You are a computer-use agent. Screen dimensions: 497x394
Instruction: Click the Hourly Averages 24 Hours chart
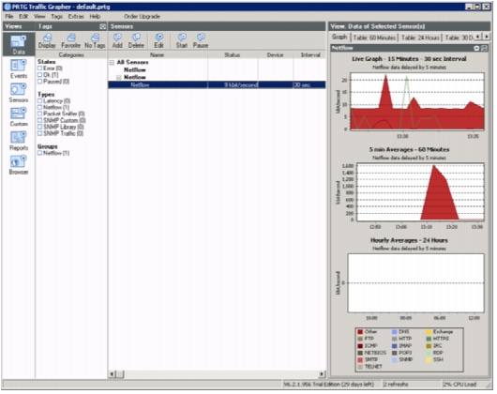point(415,283)
